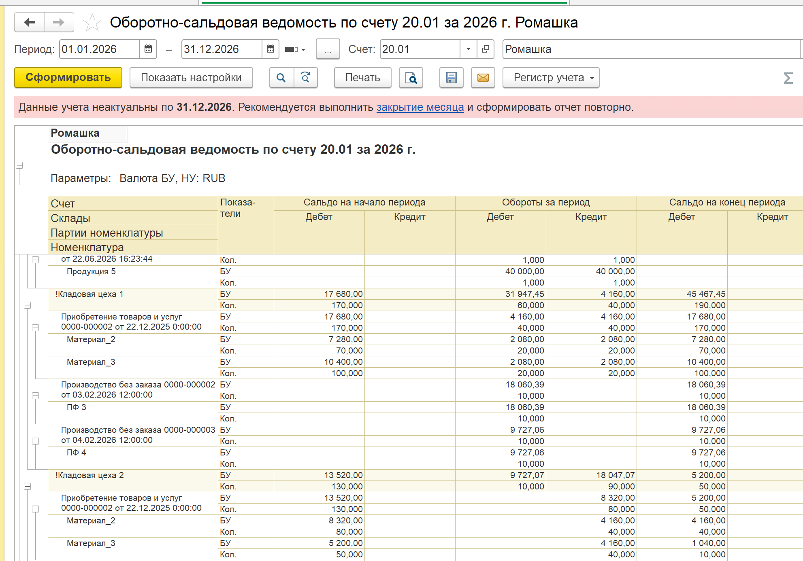The image size is (803, 561).
Task: Click the Печать button
Action: point(363,78)
